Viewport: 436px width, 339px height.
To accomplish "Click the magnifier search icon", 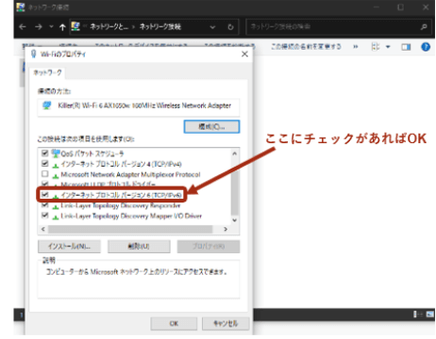I will 424,27.
